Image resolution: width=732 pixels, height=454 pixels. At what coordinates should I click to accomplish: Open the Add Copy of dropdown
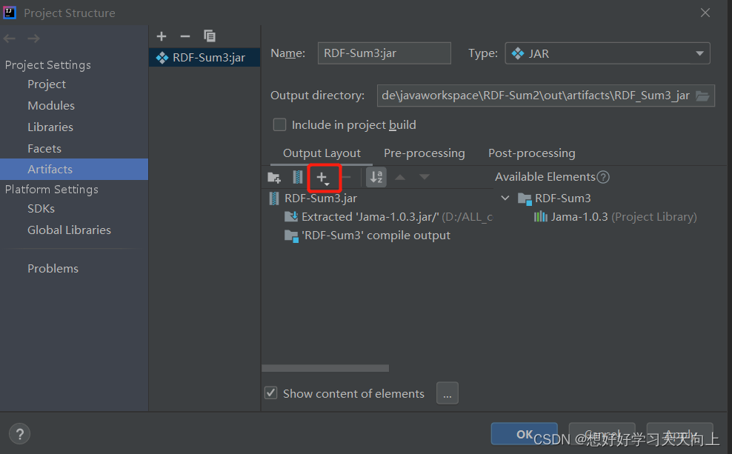[x=323, y=178]
